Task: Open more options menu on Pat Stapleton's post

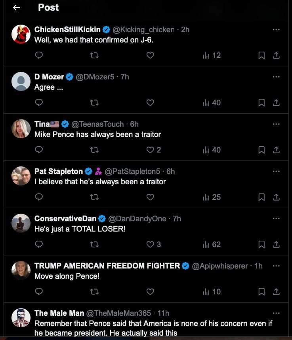Action: [276, 171]
